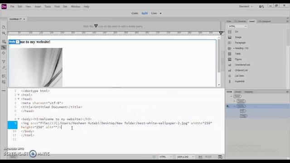Click the Inspect crosshair tool
This screenshot has width=290, height=163.
[4, 53]
